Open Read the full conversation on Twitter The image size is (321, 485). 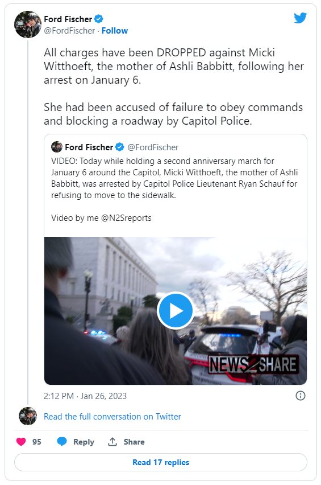[112, 417]
